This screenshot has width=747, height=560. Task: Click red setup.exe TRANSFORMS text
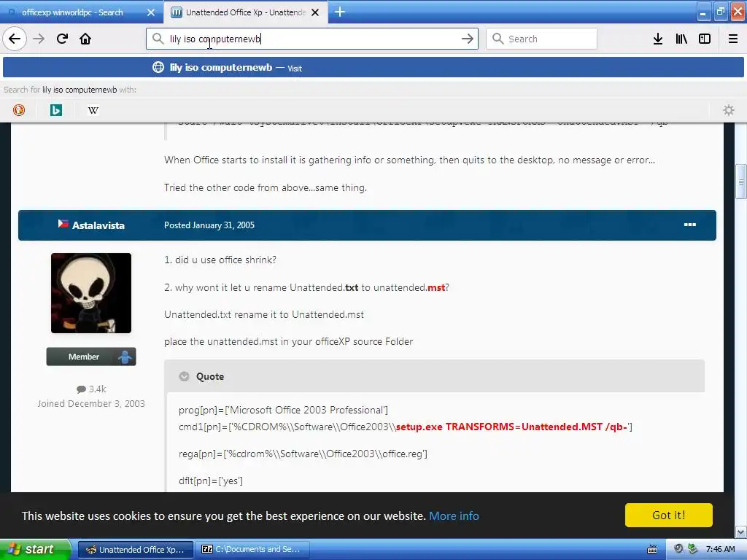point(511,427)
